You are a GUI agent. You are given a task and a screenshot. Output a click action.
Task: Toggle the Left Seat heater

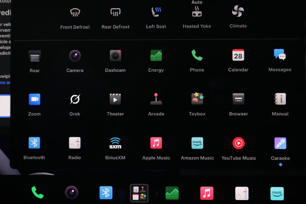tap(156, 12)
